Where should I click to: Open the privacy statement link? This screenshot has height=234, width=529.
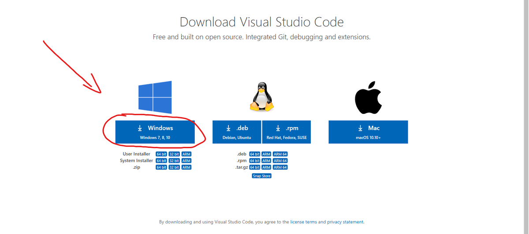pyautogui.click(x=345, y=222)
